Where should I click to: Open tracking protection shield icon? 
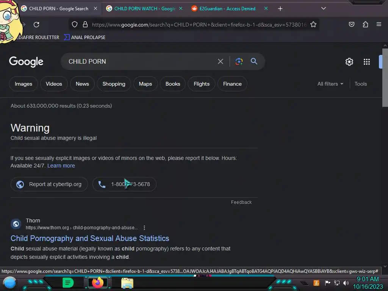click(x=75, y=24)
